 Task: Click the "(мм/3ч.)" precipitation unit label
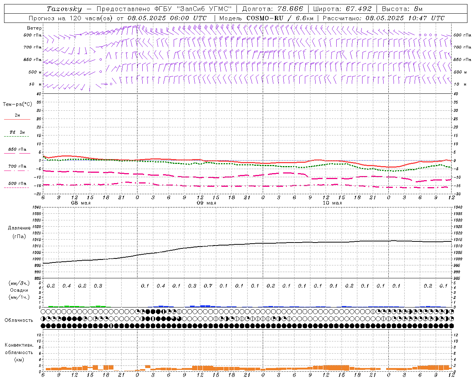coord(19,283)
